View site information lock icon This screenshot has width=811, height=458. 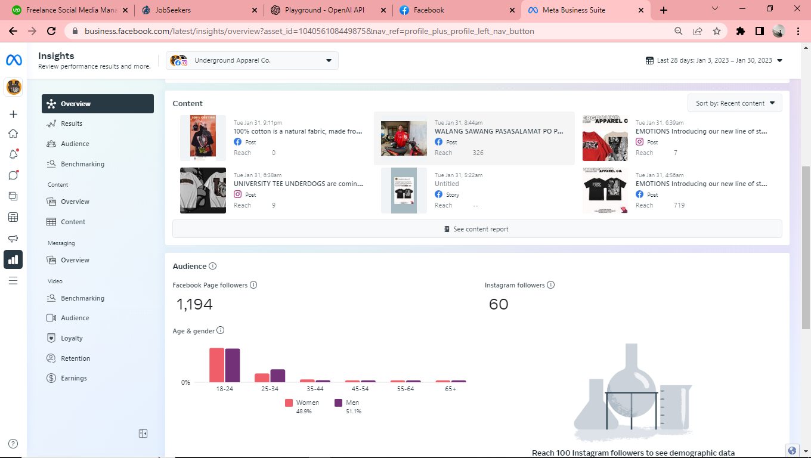pyautogui.click(x=76, y=31)
